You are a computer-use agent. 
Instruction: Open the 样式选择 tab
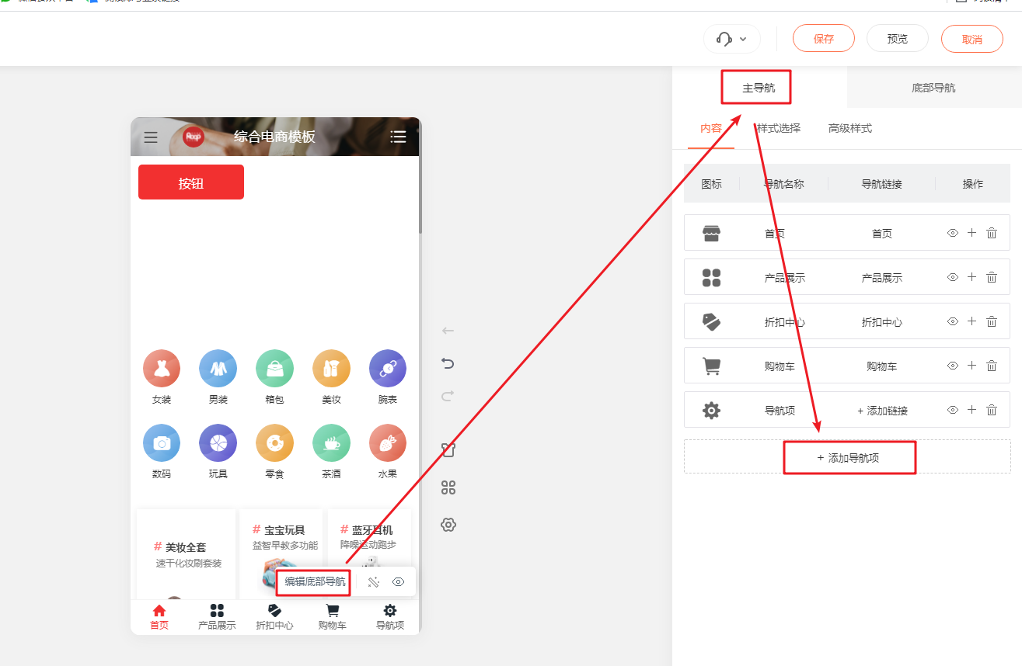tap(779, 128)
